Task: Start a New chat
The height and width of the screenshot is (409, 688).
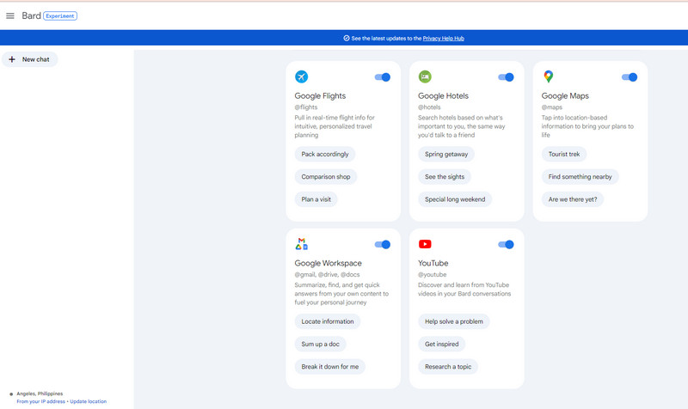Action: coord(30,59)
